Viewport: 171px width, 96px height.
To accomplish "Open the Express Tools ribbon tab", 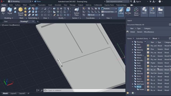I will click(x=109, y=5).
